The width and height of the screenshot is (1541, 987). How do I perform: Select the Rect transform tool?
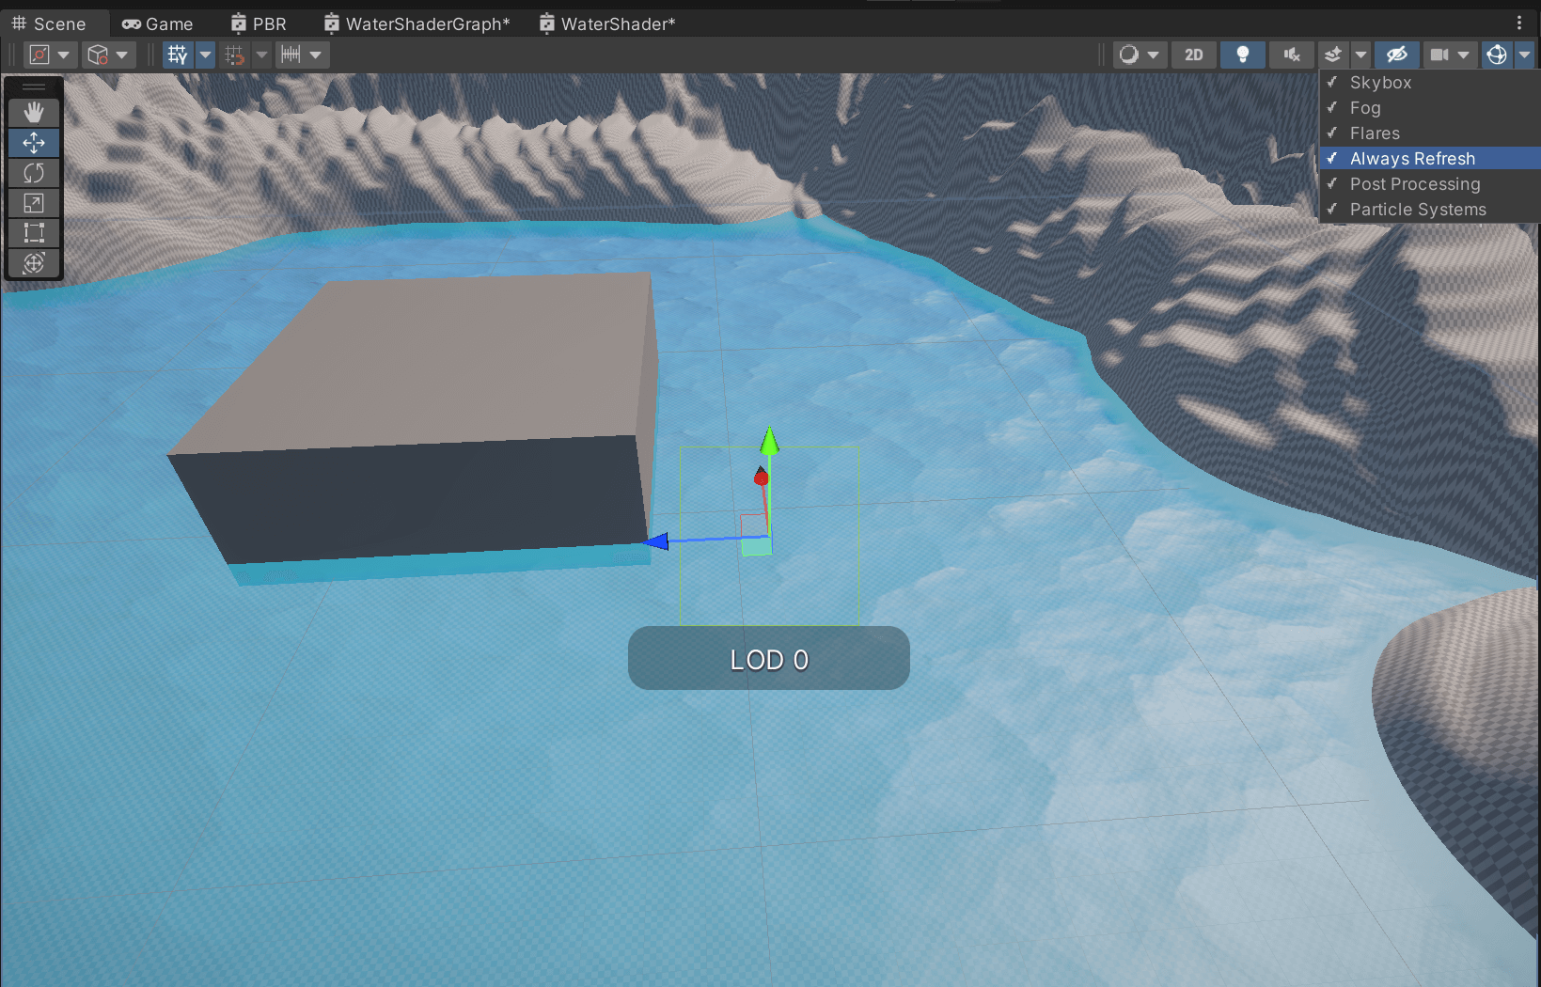point(34,233)
